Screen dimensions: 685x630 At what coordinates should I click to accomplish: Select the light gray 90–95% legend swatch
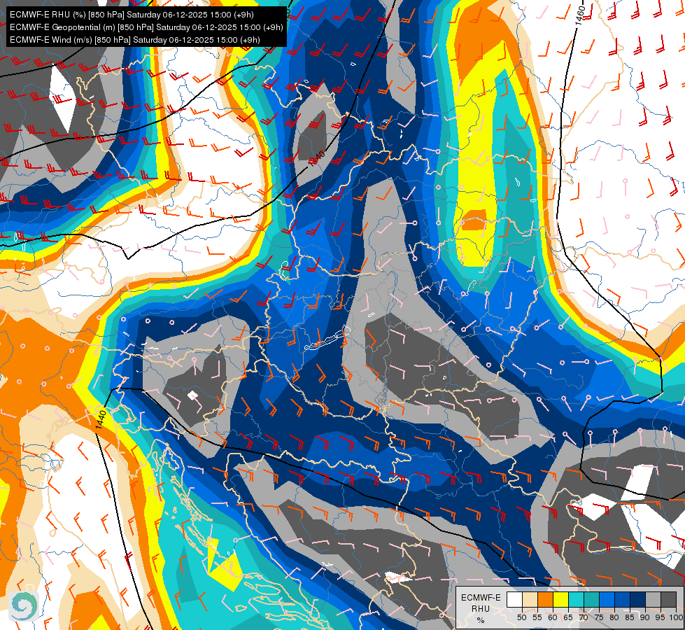click(x=653, y=599)
